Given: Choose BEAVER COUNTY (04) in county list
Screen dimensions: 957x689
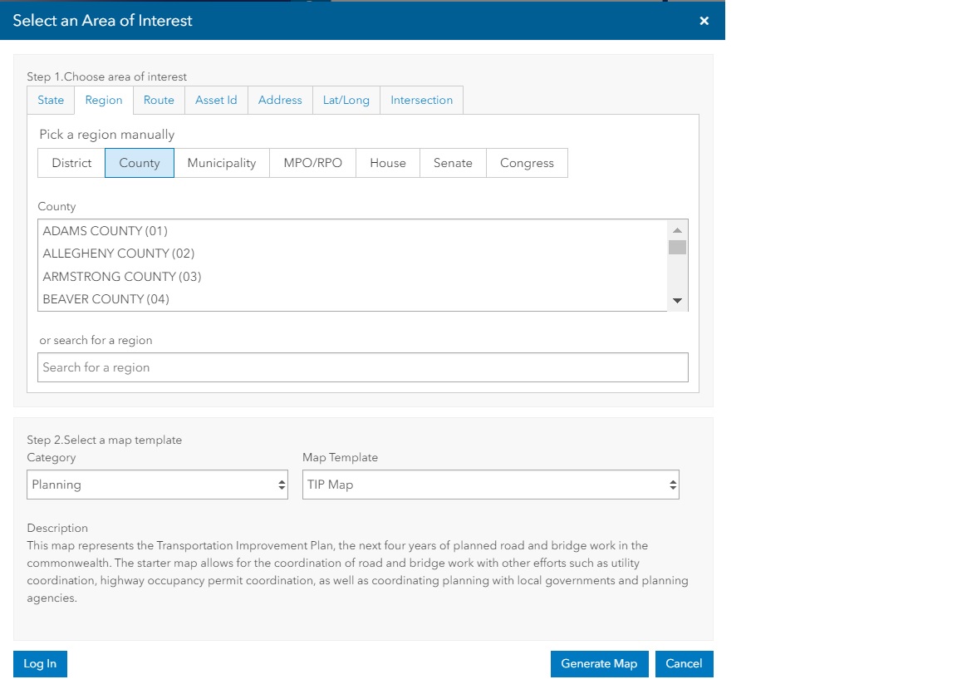Looking at the screenshot, I should point(106,299).
